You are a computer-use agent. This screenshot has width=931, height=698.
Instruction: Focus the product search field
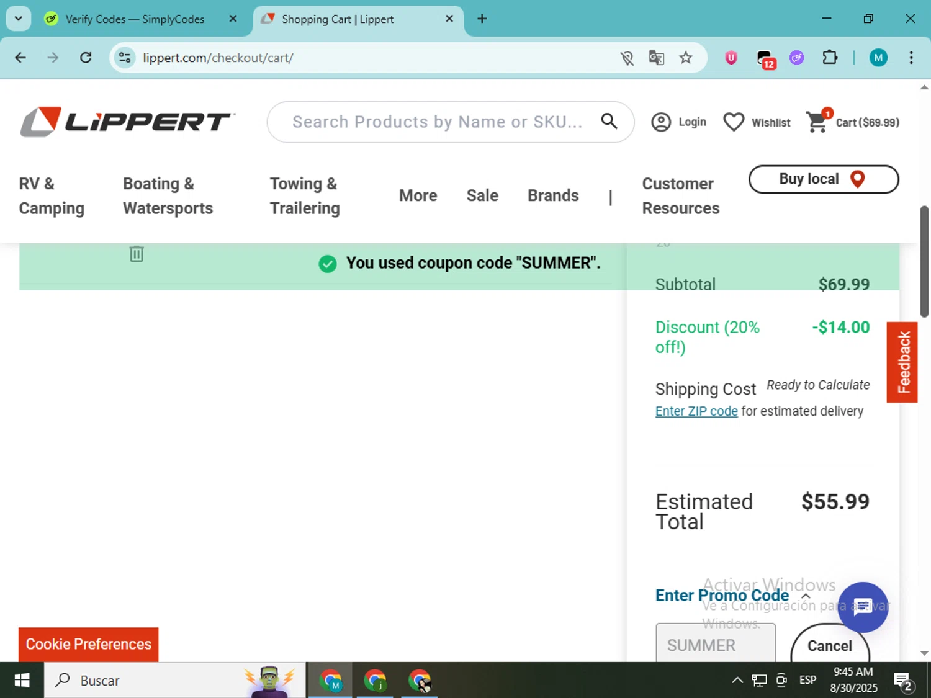(438, 122)
